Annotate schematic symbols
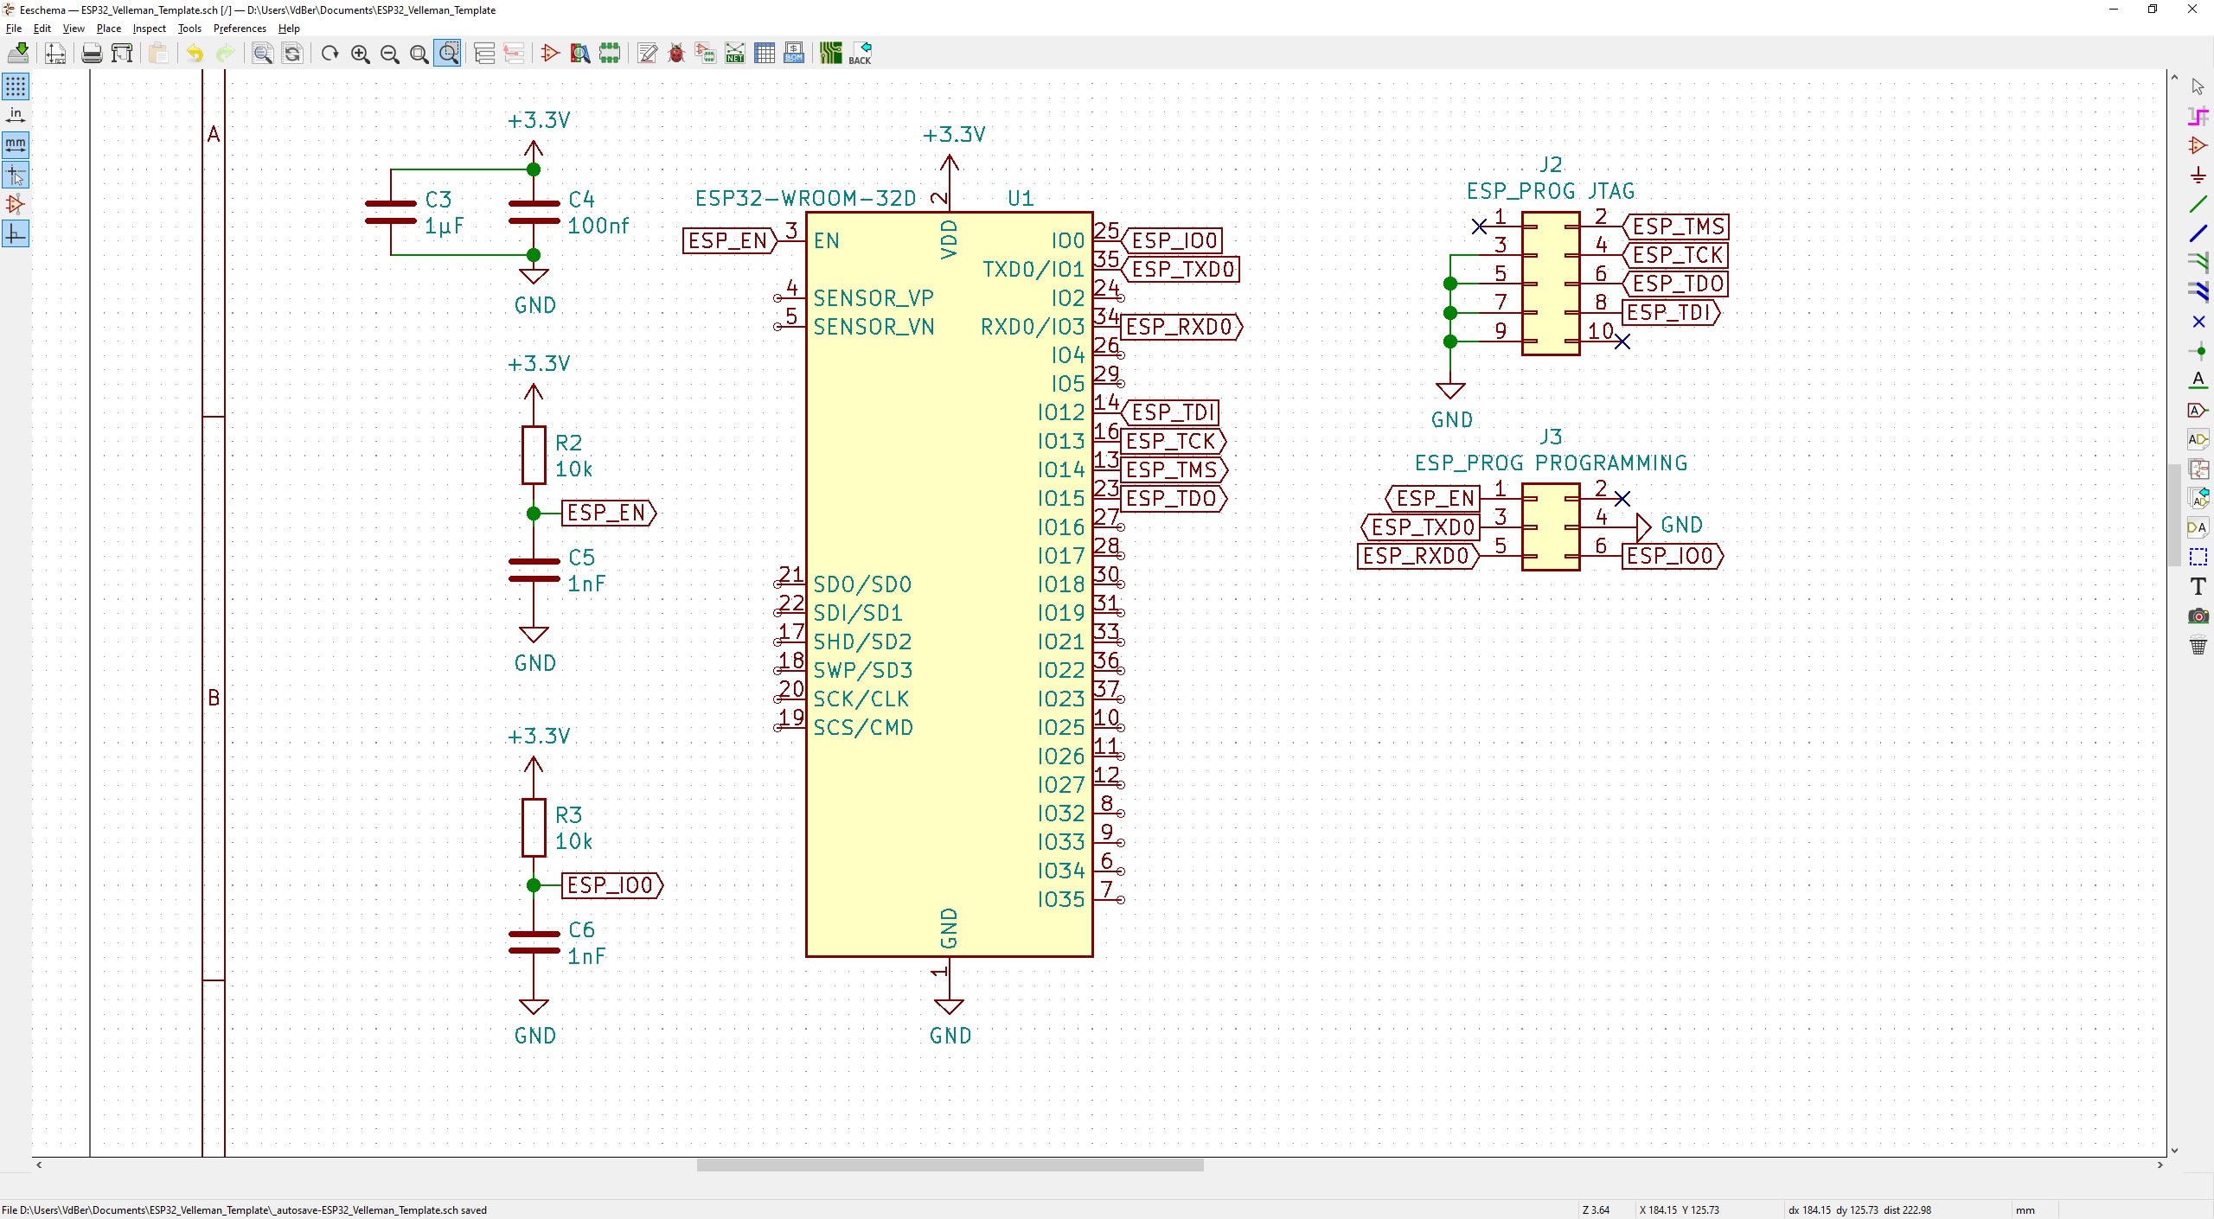Image resolution: width=2214 pixels, height=1219 pixels. tap(647, 54)
